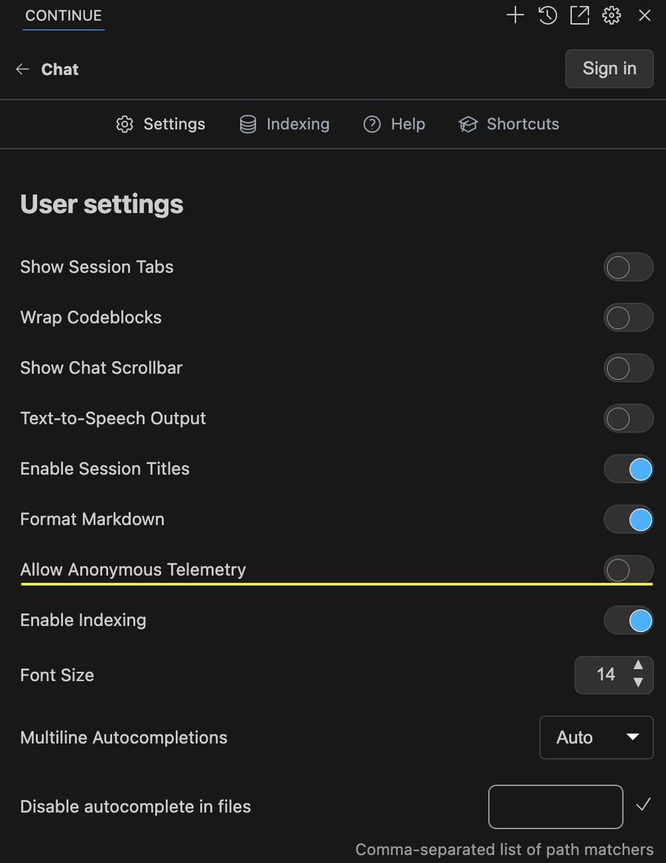Image resolution: width=666 pixels, height=863 pixels.
Task: Open Multiline Autocompletions Auto dropdown
Action: click(x=596, y=737)
